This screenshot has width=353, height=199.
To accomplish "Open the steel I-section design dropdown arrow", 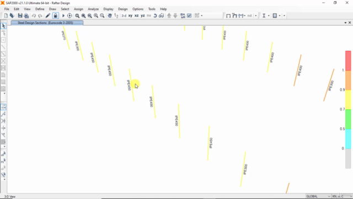I will pos(269,15).
